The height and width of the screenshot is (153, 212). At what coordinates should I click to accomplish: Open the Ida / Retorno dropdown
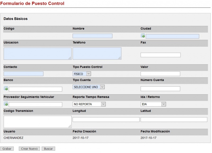153,104
